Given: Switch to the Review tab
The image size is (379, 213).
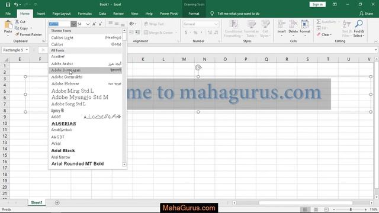Looking at the screenshot, I should tap(118, 14).
